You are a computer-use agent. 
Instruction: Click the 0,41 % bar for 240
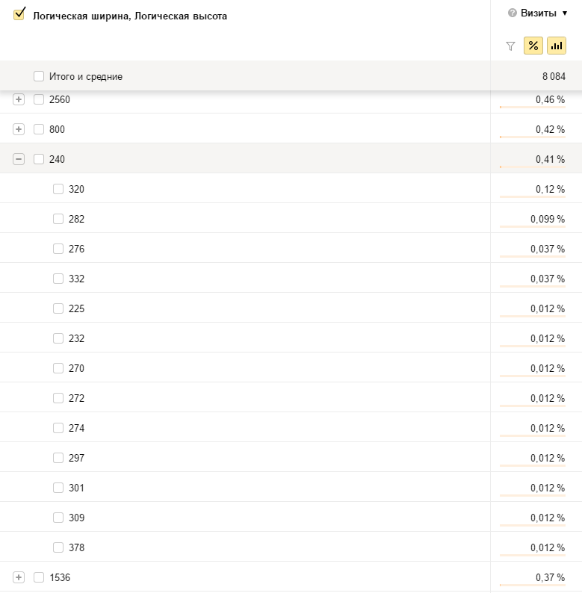(533, 167)
